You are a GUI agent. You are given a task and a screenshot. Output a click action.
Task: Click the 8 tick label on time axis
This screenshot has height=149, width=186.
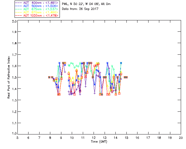coord(50,137)
